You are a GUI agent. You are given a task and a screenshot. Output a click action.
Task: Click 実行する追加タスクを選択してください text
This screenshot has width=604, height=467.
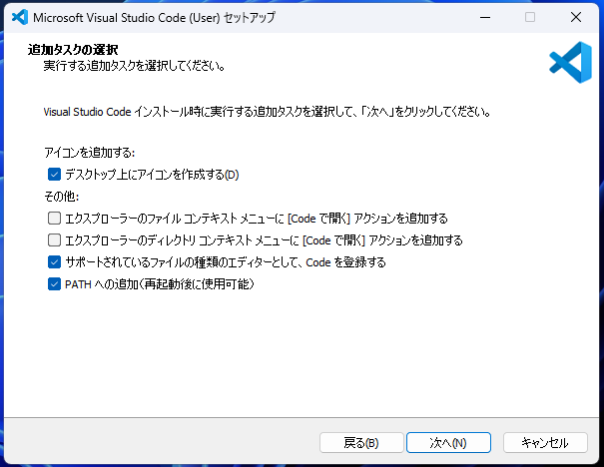[x=134, y=66]
